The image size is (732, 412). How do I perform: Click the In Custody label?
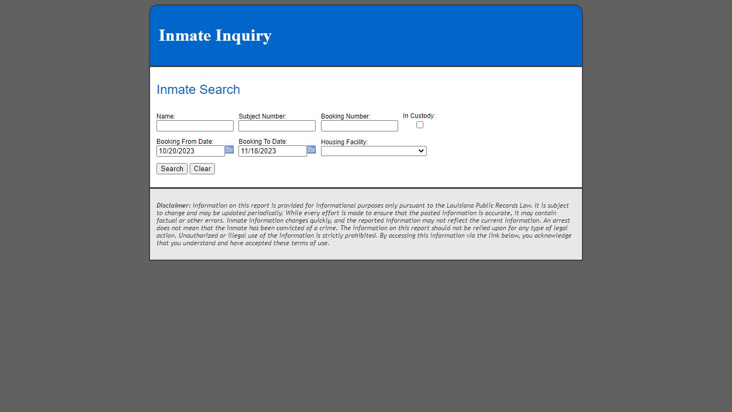419,116
